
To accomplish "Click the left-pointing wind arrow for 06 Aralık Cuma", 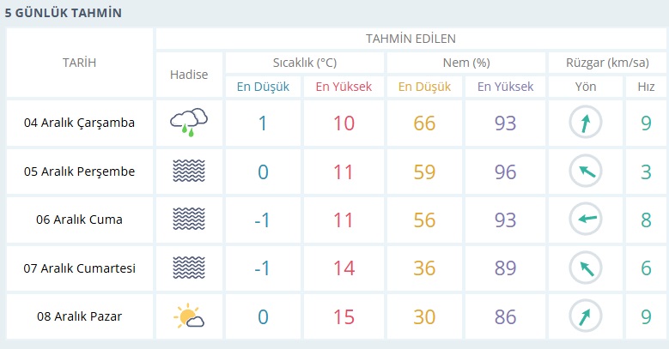I will click(x=586, y=220).
